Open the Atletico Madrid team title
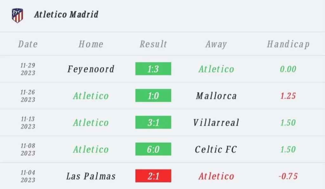 click(66, 15)
